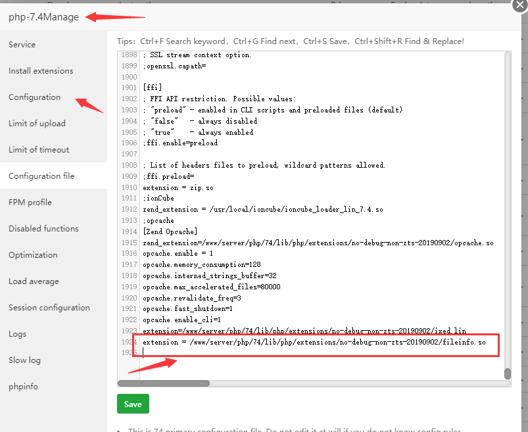Click the editor's horizontal scrollbar thumb

(x=164, y=383)
